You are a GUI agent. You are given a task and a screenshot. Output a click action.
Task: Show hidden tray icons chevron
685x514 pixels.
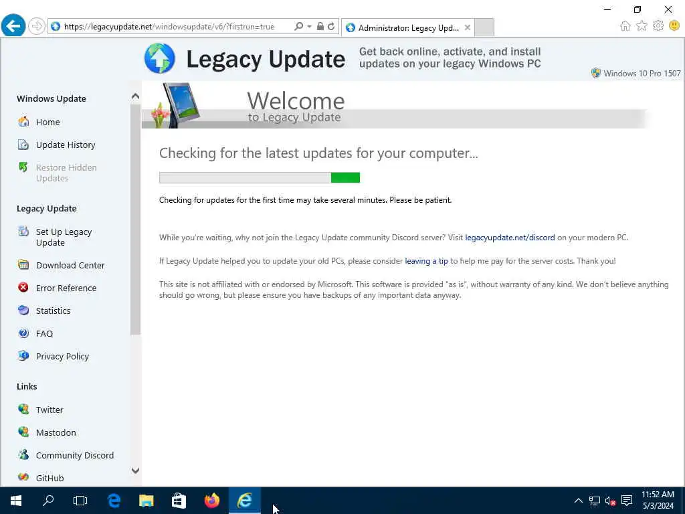579,501
